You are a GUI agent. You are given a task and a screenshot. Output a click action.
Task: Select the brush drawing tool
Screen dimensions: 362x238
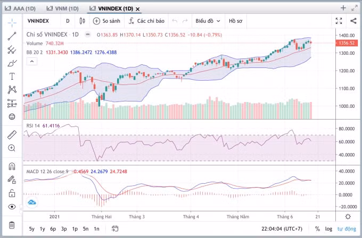[12, 63]
